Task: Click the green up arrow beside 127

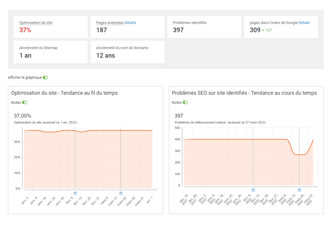Action: (x=263, y=30)
